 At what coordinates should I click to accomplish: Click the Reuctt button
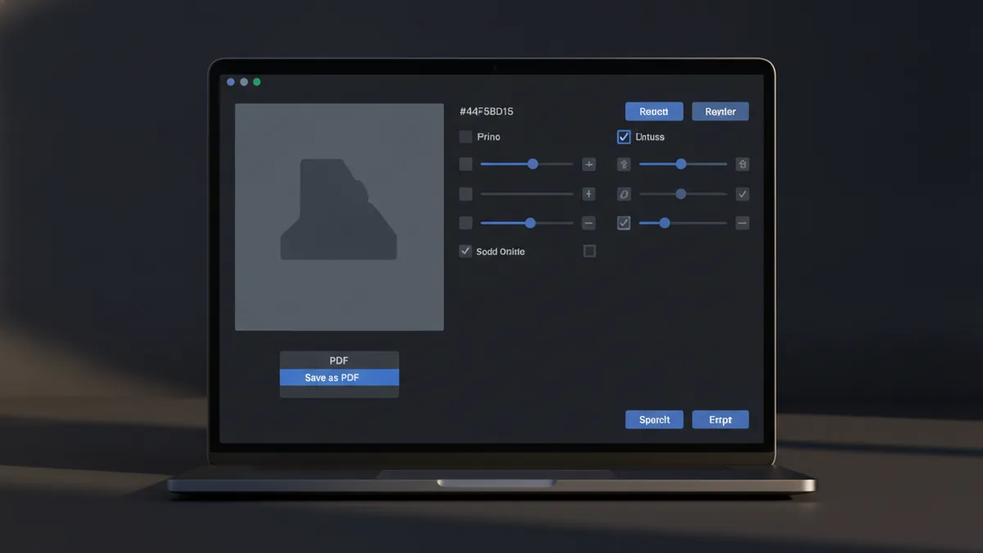(x=654, y=111)
